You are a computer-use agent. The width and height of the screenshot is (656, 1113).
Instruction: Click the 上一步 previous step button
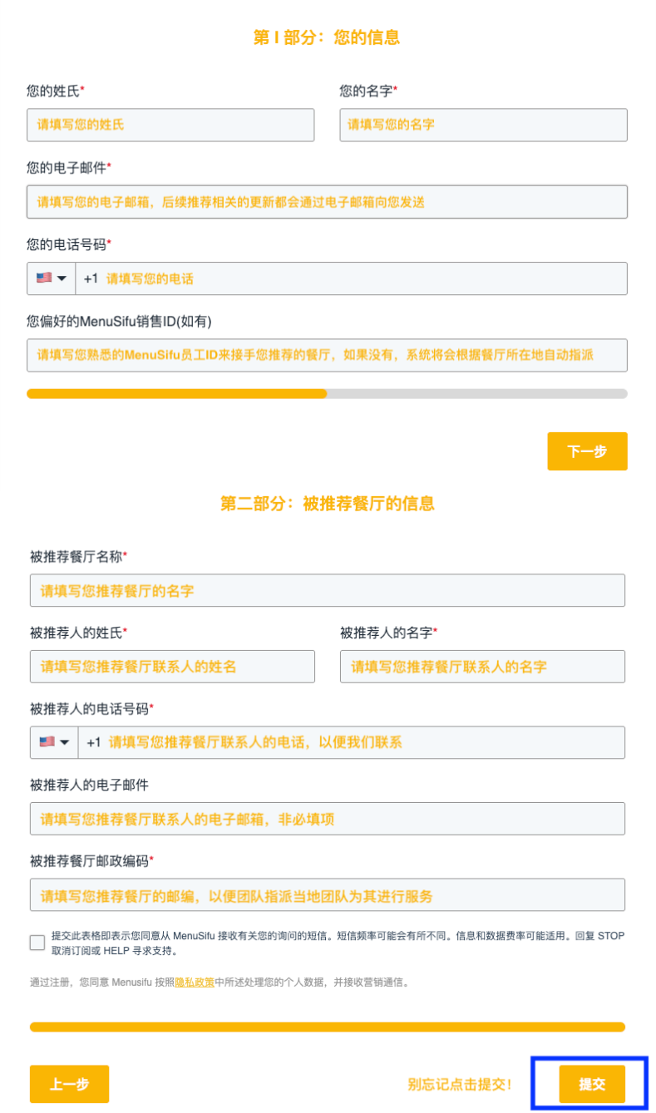tap(69, 1084)
